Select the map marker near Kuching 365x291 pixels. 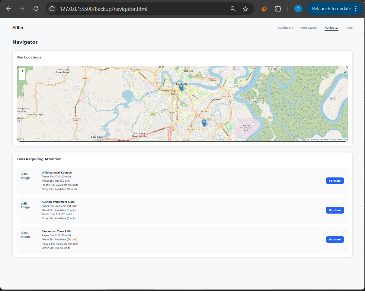[x=181, y=87]
